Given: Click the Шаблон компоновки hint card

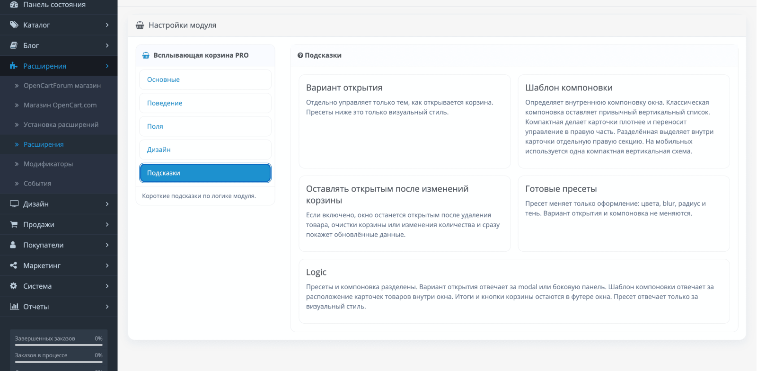Looking at the screenshot, I should tap(624, 121).
